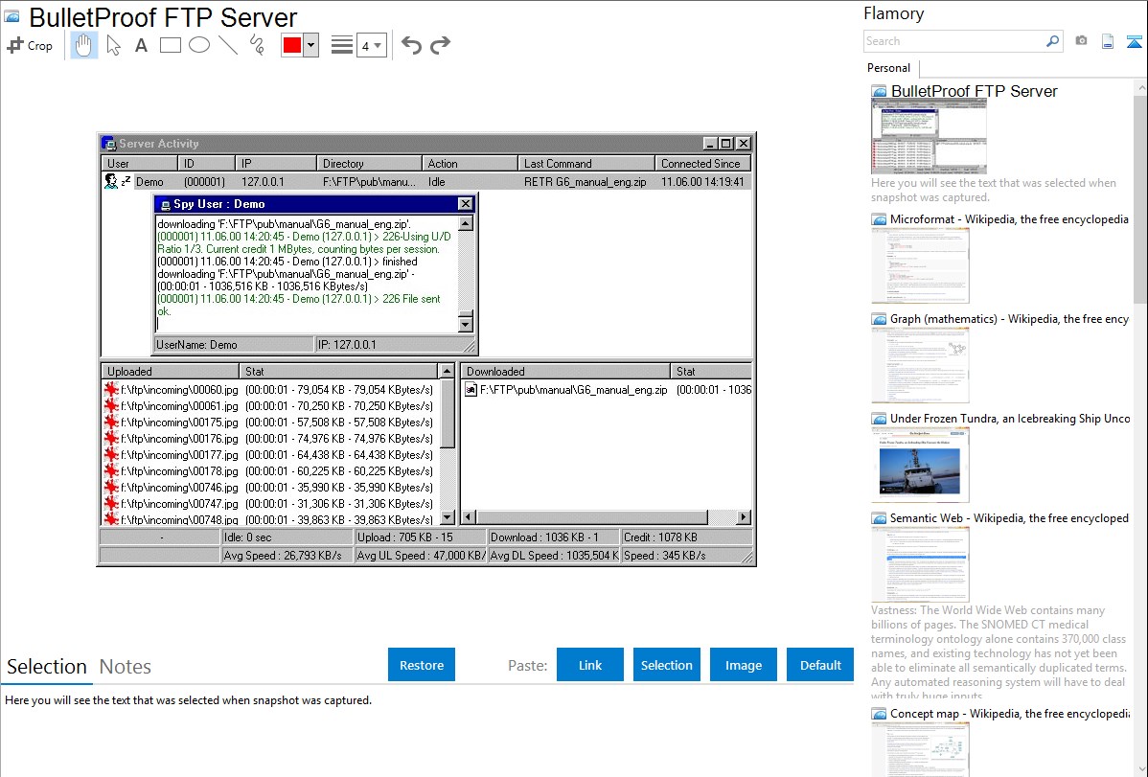Click the Paste Selection button

pos(667,665)
